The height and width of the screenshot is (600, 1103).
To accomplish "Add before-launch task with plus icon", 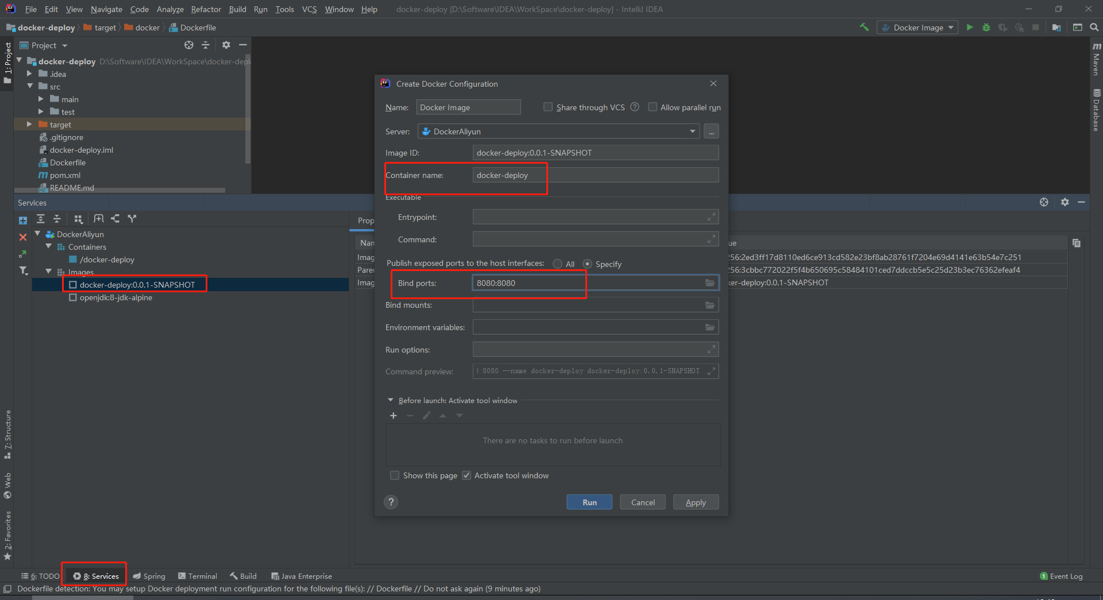I will pos(394,416).
